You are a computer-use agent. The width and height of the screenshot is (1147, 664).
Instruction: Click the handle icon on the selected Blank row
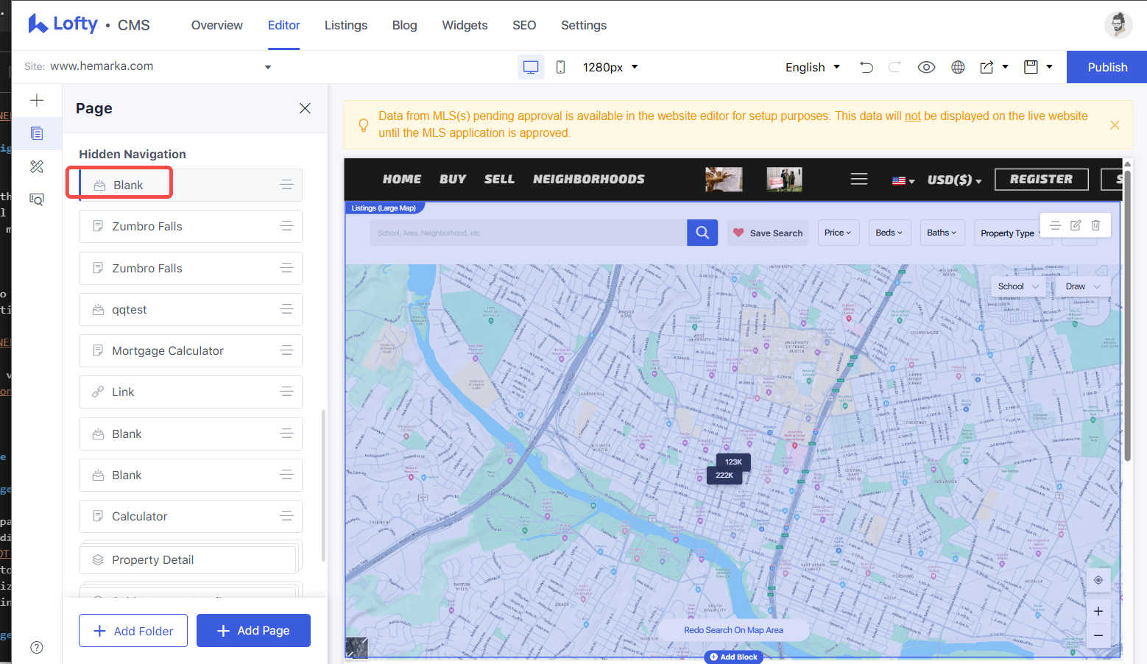coord(287,185)
